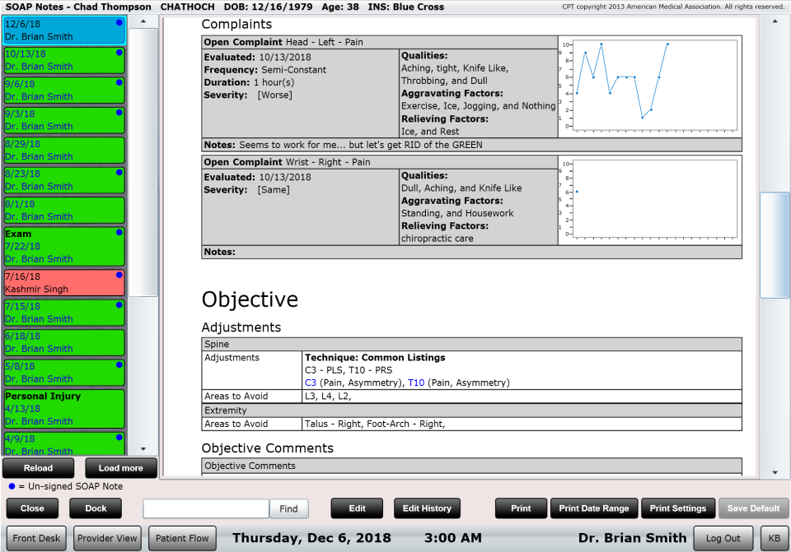Click the Talus - Right, Foot-Arch - Right cell

(522, 424)
